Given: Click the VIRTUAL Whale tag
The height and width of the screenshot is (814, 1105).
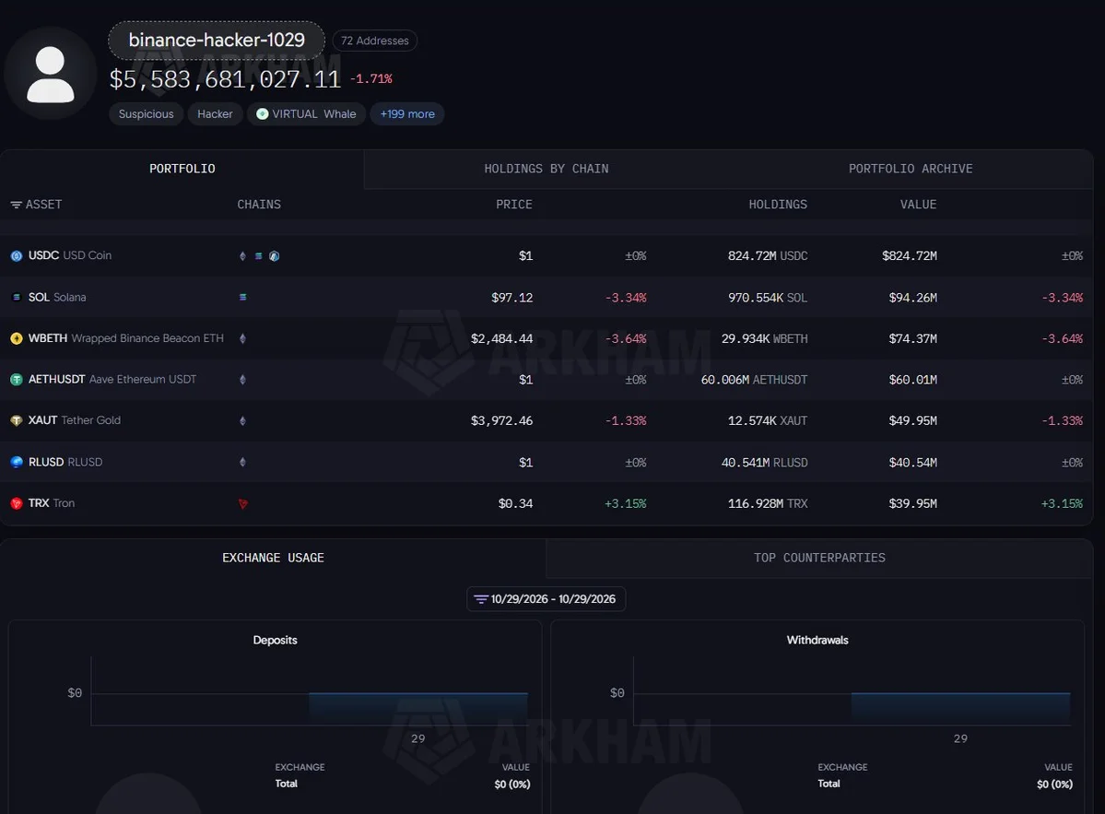Looking at the screenshot, I should (307, 114).
